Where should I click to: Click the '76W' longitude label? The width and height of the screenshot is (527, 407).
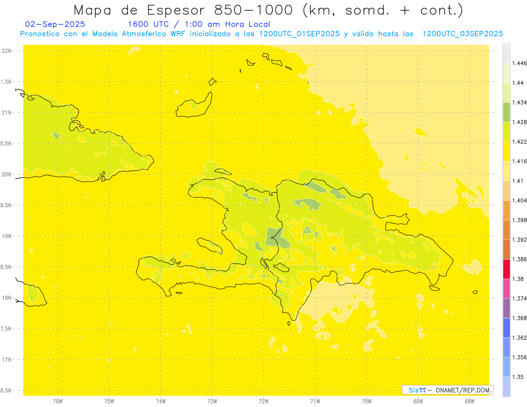[58, 401]
